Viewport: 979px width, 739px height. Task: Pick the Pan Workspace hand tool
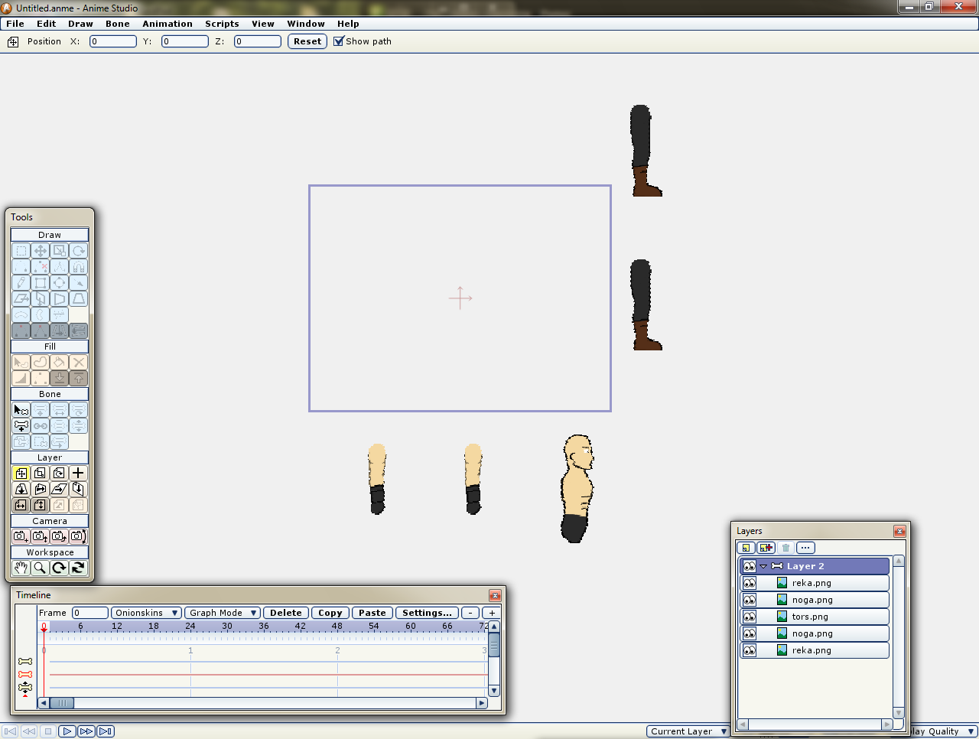point(21,568)
